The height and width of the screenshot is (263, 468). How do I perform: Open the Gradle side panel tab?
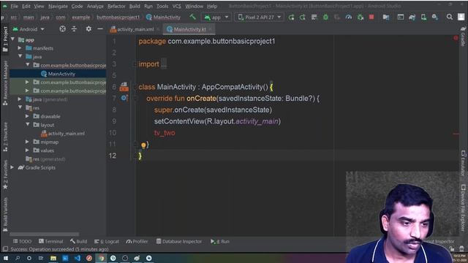[463, 36]
